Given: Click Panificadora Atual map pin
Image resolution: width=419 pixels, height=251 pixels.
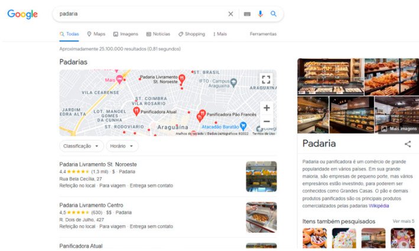Looking at the screenshot, I should pyautogui.click(x=137, y=111).
